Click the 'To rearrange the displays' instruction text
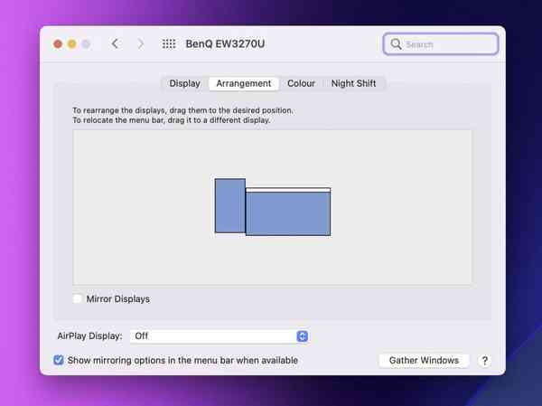 coord(182,110)
